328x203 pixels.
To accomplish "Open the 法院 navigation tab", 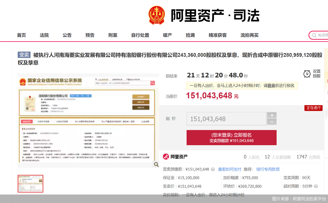I will click(44, 35).
